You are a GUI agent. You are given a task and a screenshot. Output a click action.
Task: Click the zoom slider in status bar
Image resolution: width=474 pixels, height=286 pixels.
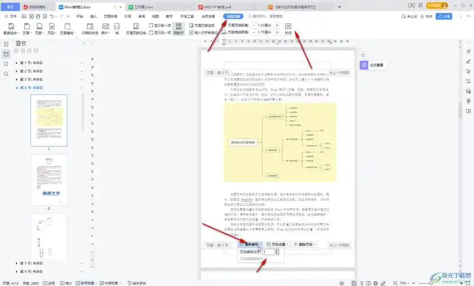coord(431,283)
